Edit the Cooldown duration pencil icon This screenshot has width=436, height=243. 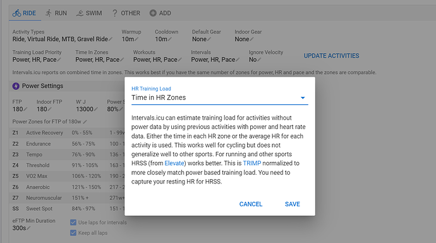tap(169, 39)
